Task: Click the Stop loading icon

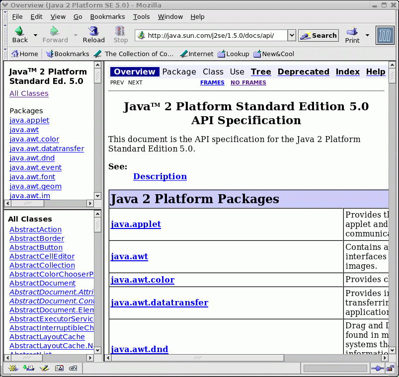Action: click(120, 31)
